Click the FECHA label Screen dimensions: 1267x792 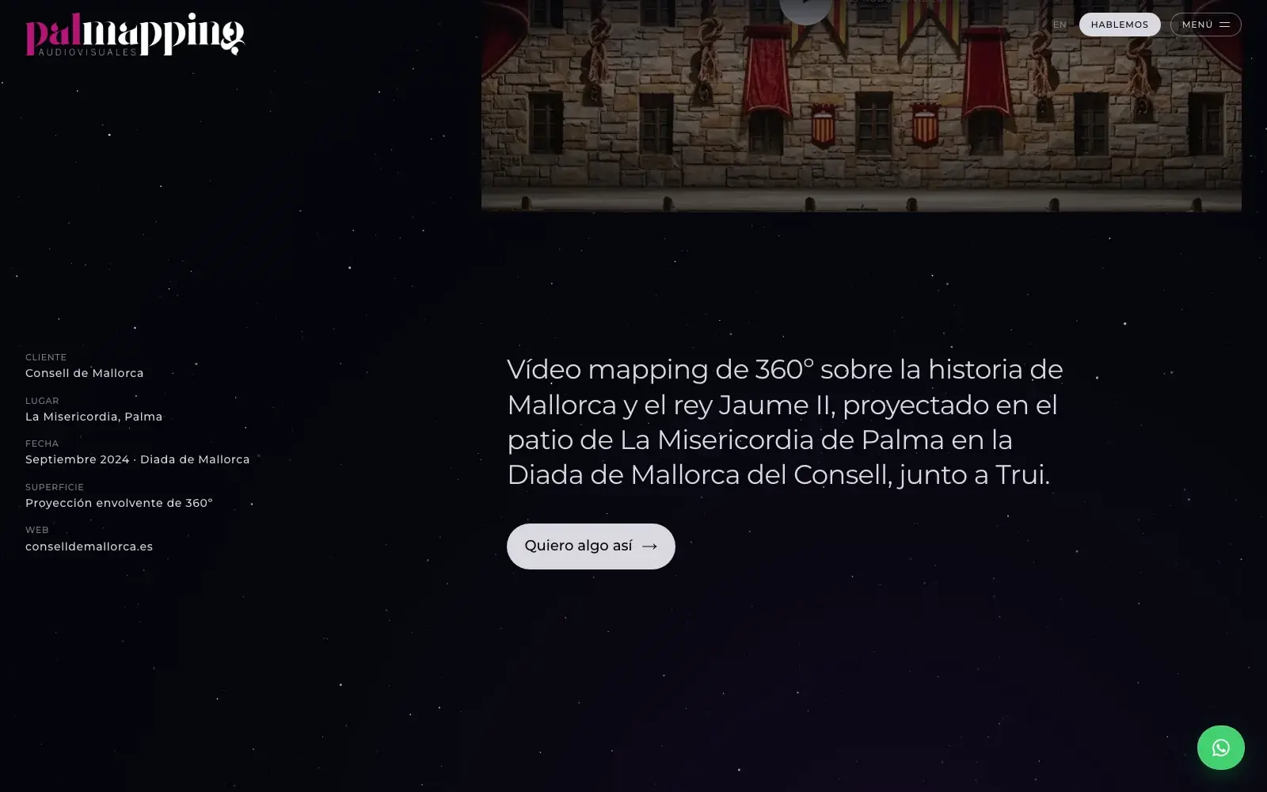click(42, 444)
